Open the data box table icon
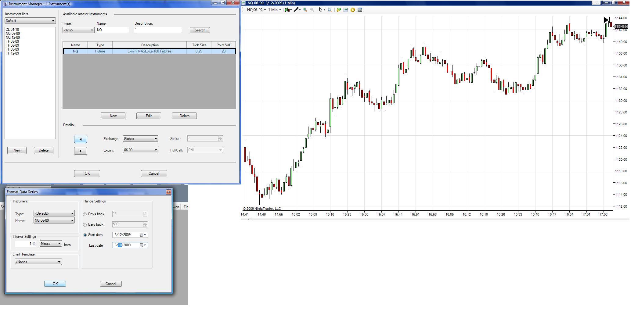 pos(360,10)
